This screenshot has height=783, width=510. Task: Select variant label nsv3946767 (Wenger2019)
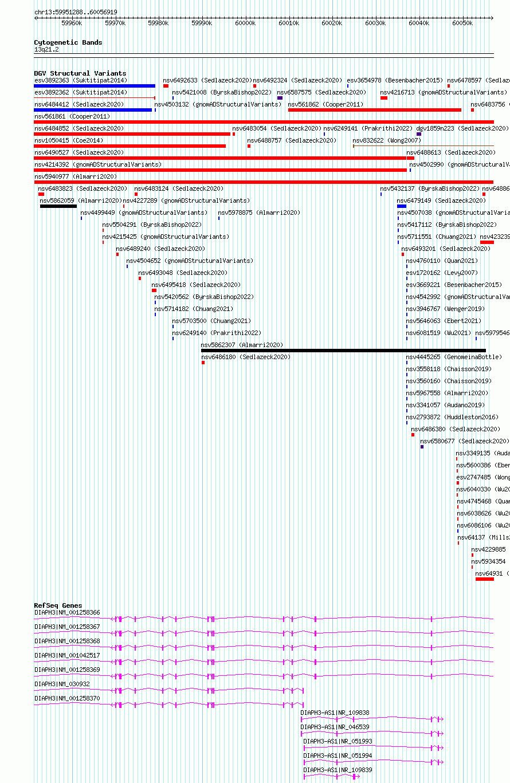[445, 309]
